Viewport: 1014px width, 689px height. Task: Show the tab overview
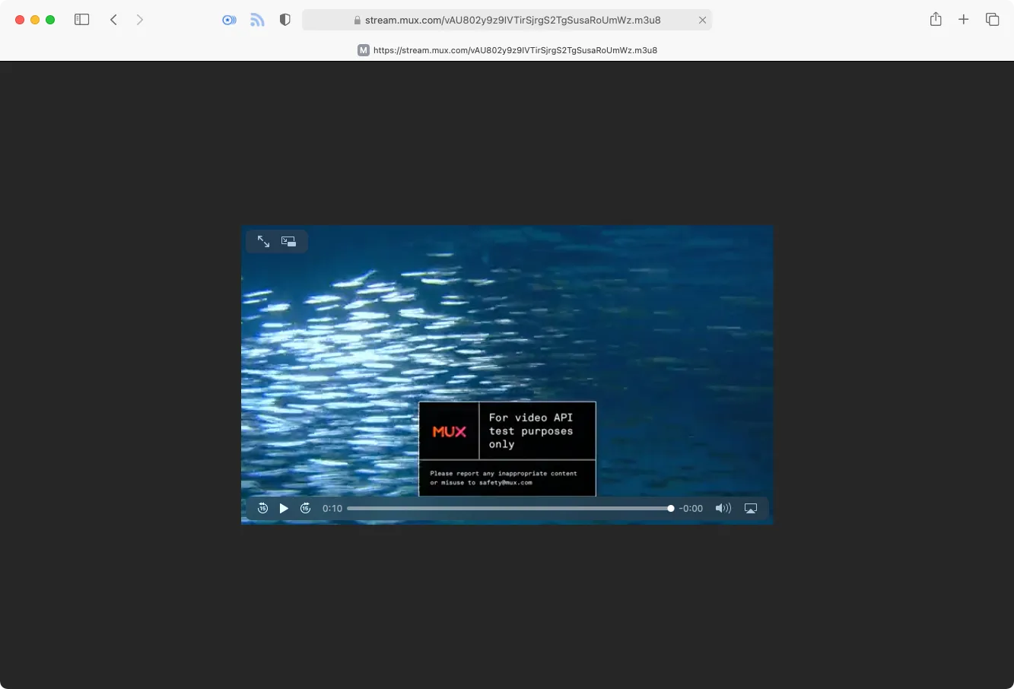pyautogui.click(x=992, y=20)
